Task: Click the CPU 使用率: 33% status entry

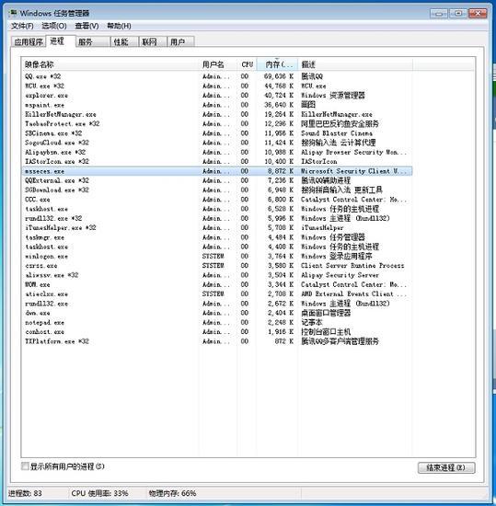Action: (x=99, y=493)
